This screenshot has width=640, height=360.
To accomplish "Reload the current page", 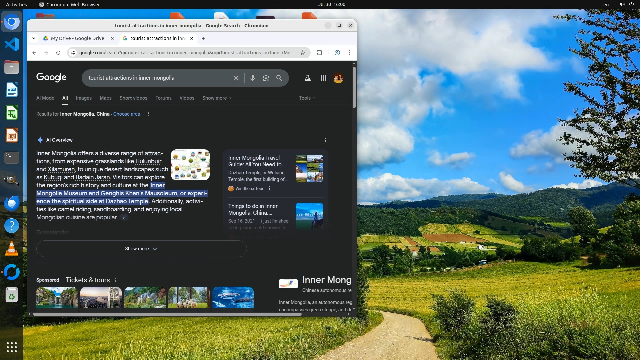I will tap(58, 53).
